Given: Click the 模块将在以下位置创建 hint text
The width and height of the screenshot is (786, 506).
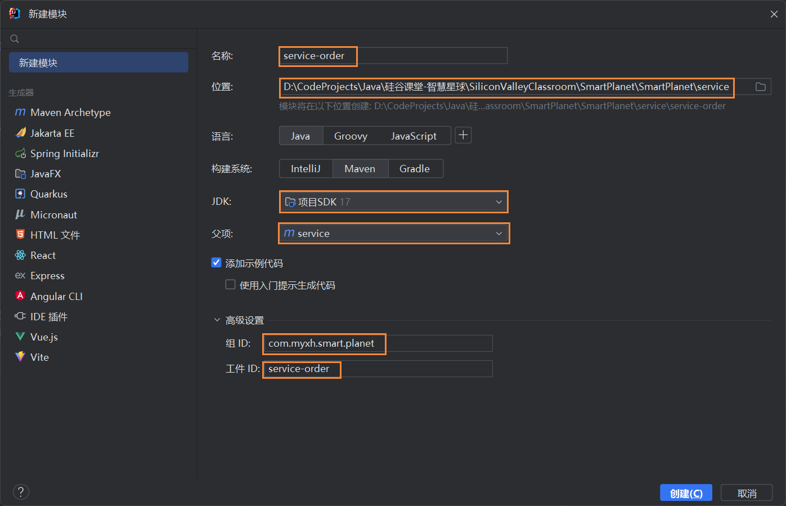Looking at the screenshot, I should [502, 106].
